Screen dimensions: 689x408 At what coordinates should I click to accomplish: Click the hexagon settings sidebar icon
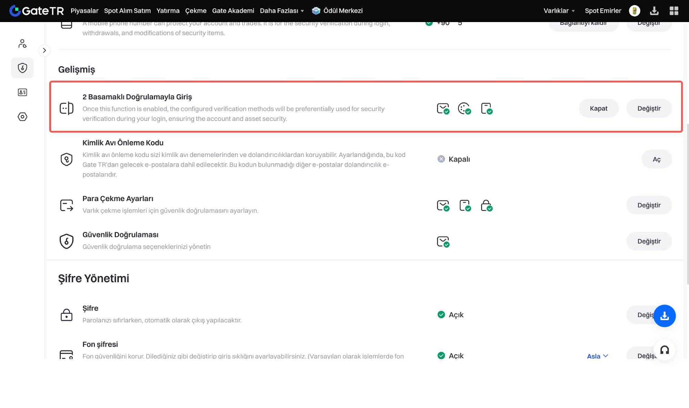(22, 117)
